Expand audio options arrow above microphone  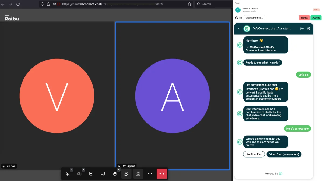72,170
